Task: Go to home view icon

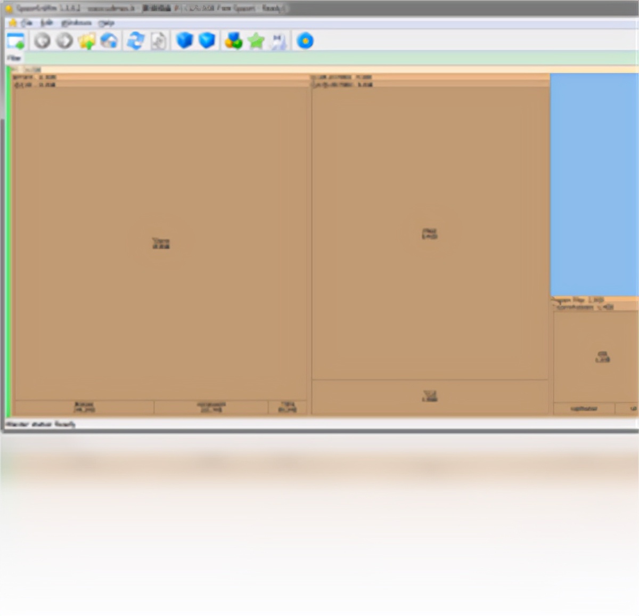Action: pyautogui.click(x=109, y=40)
